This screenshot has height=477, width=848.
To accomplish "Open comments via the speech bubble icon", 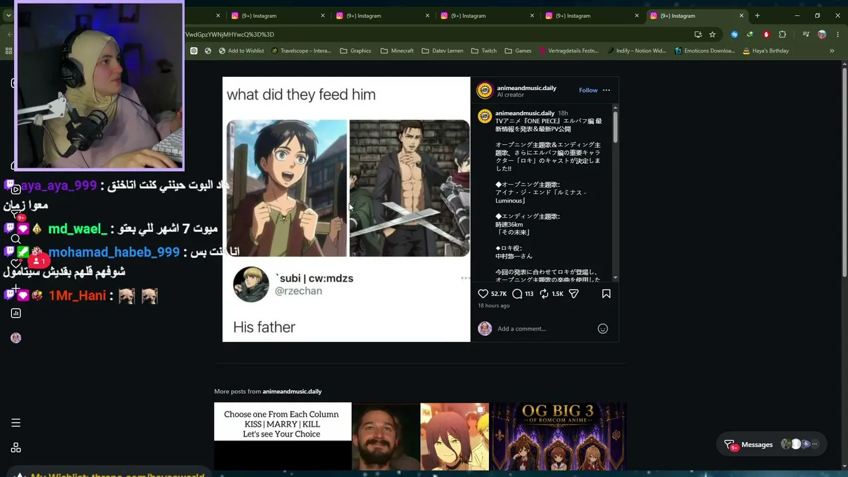I will coord(517,293).
